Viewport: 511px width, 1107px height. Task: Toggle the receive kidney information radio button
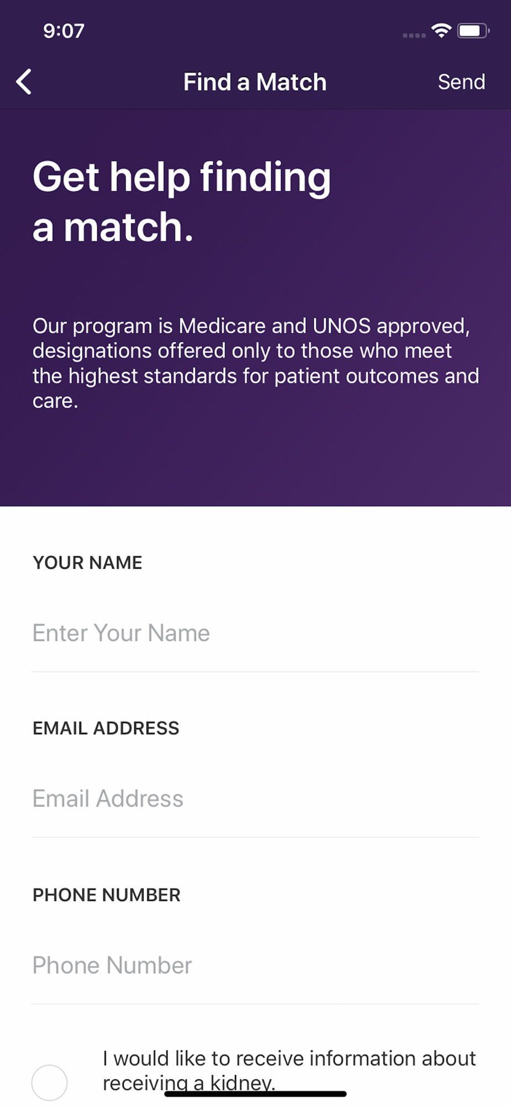[x=49, y=1082]
